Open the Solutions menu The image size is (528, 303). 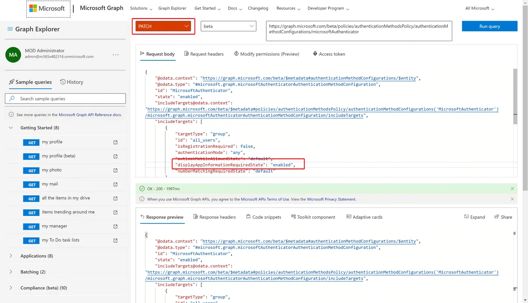141,8
